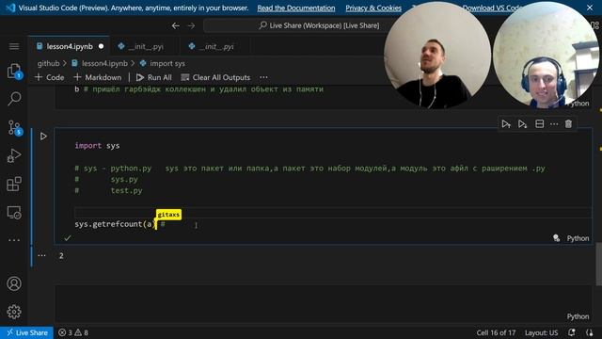Execute cell and above icon
The width and height of the screenshot is (602, 339).
coord(506,124)
